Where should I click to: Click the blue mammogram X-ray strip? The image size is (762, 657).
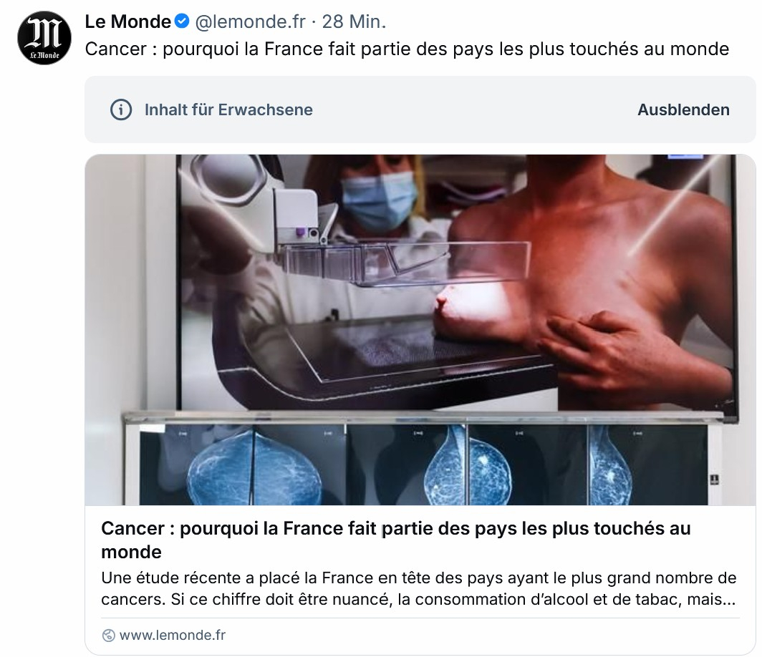[423, 464]
